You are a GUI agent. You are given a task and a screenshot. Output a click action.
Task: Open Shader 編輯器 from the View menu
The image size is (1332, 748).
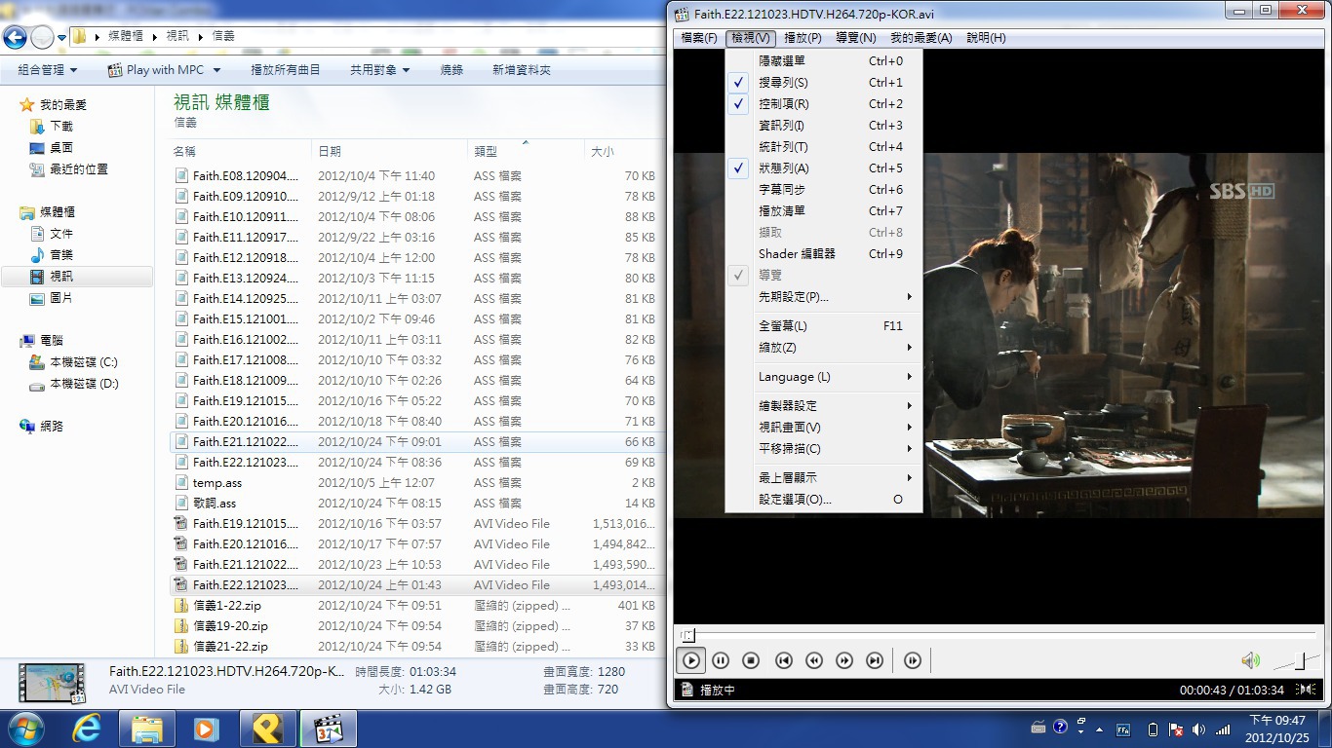pyautogui.click(x=824, y=254)
